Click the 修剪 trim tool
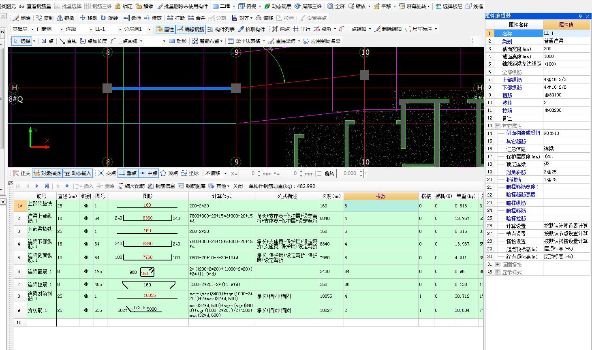592x350 pixels. 153,18
